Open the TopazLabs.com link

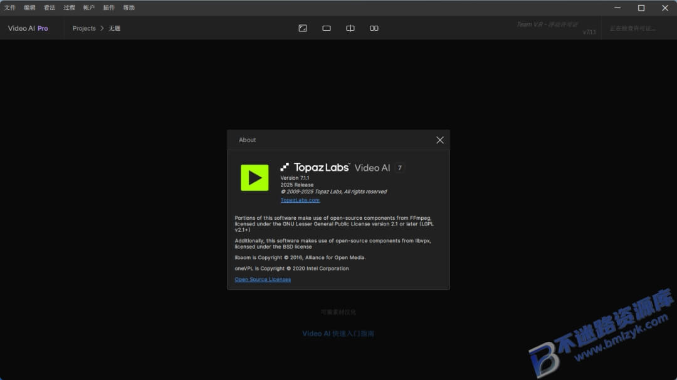(x=300, y=200)
